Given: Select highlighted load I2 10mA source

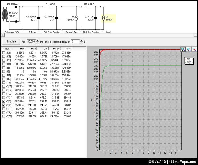Looking at the screenshot, I should (103, 18).
